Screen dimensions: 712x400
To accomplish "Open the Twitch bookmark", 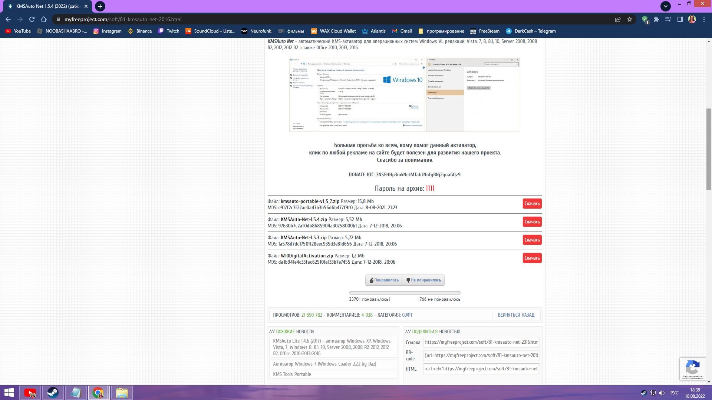I will tap(169, 31).
